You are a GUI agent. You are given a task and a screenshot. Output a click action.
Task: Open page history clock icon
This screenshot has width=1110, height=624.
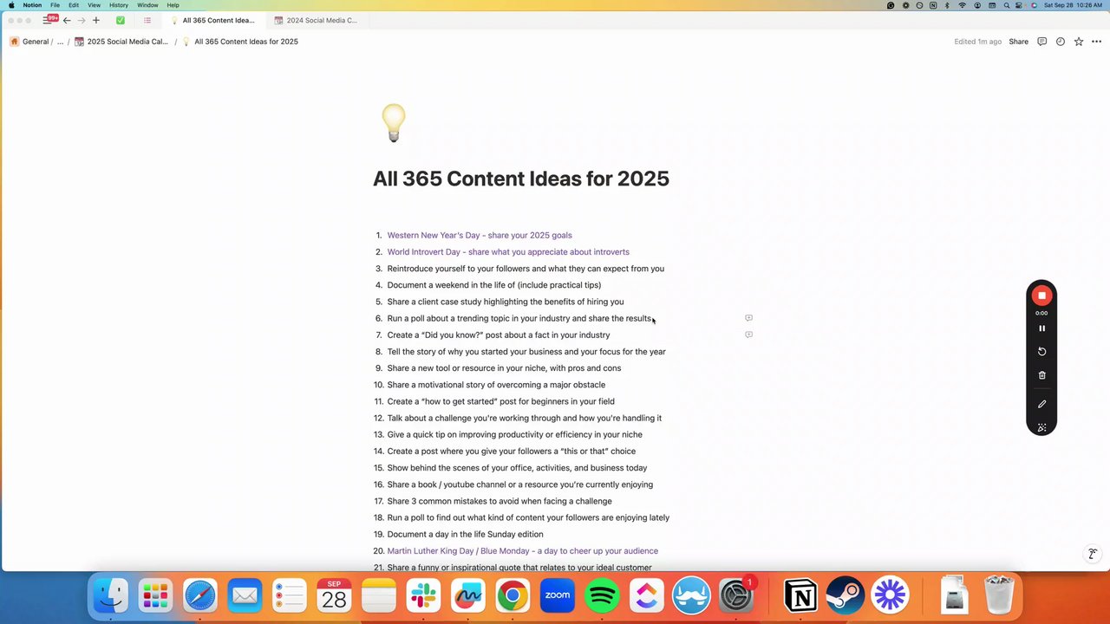click(x=1060, y=42)
